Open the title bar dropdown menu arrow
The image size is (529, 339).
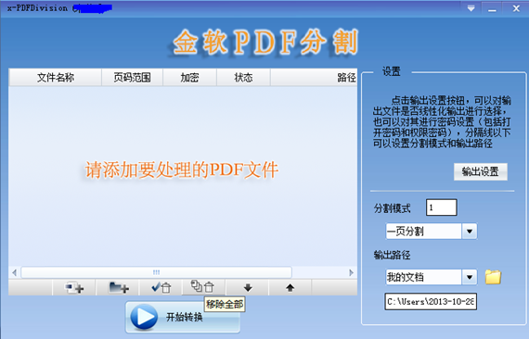[471, 8]
